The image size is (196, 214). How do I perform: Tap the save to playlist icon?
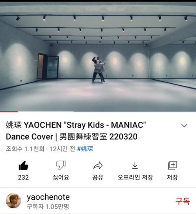click(x=172, y=165)
